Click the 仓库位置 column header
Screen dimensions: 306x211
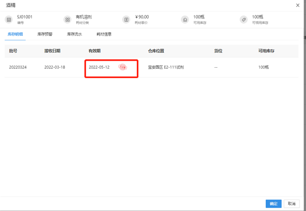click(x=156, y=51)
